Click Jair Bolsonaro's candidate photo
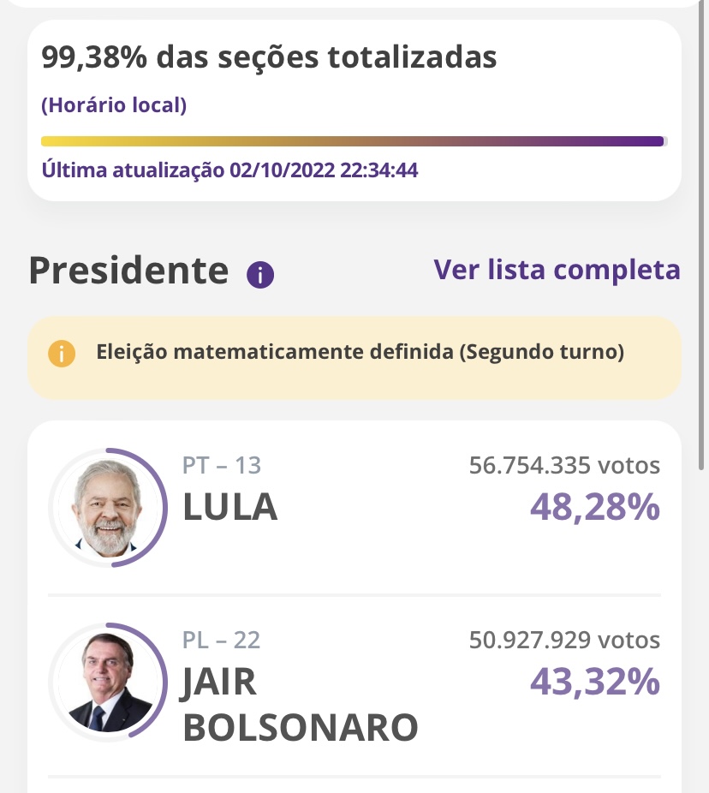This screenshot has height=793, width=709. tap(107, 682)
